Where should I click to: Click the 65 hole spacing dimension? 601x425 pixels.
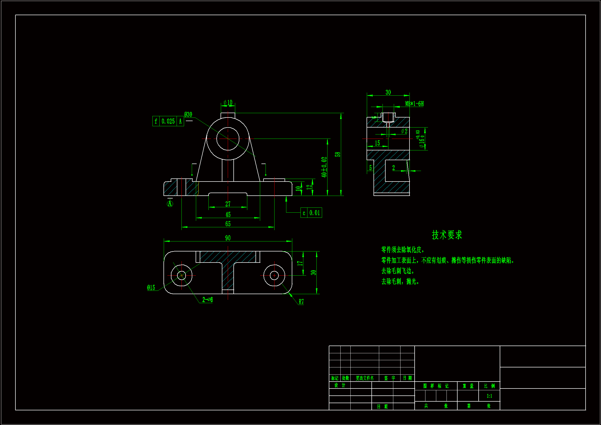[x=228, y=224]
